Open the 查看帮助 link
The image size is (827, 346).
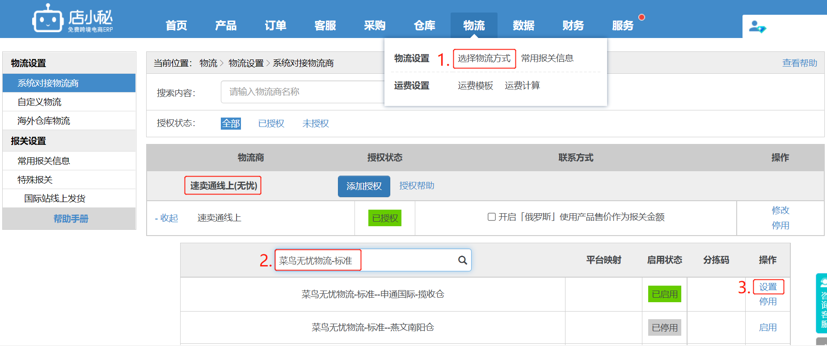(x=799, y=63)
